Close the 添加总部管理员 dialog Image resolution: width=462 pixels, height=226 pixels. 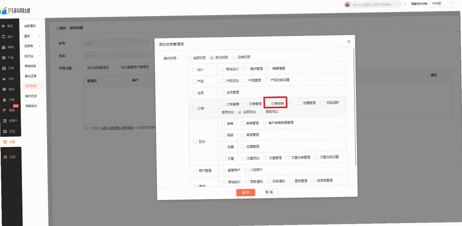click(x=349, y=42)
